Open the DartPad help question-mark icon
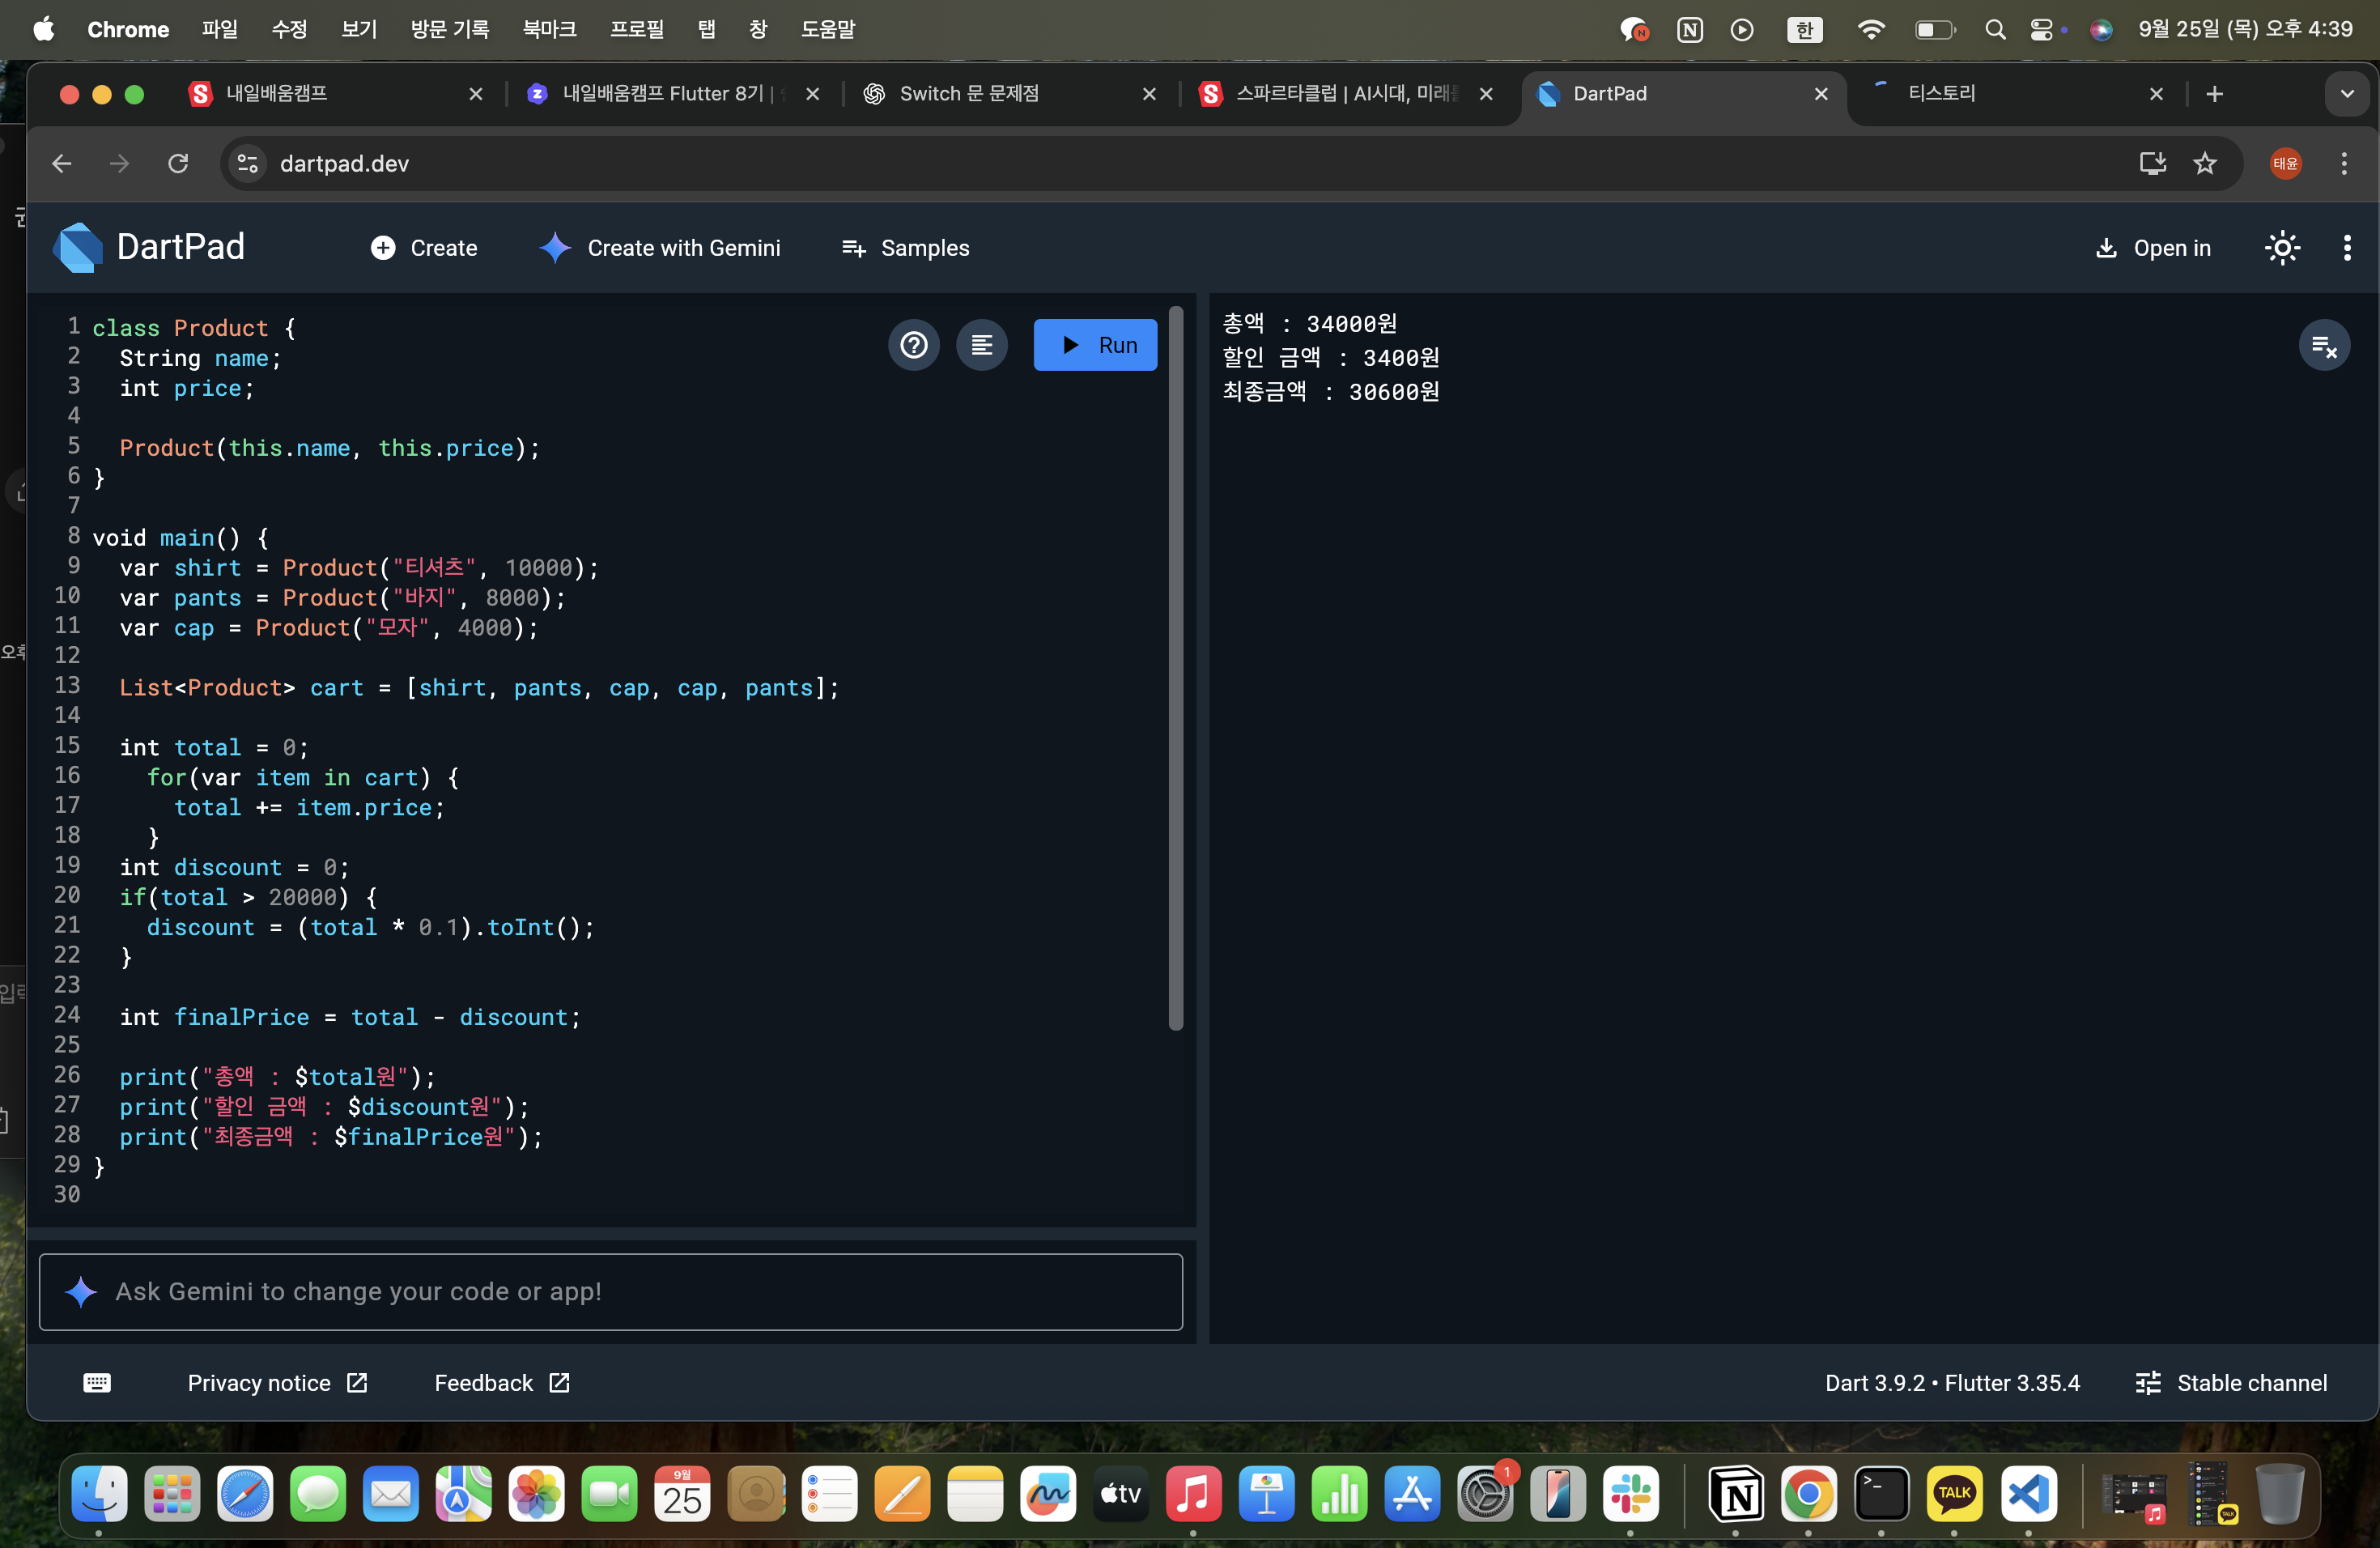 point(913,345)
